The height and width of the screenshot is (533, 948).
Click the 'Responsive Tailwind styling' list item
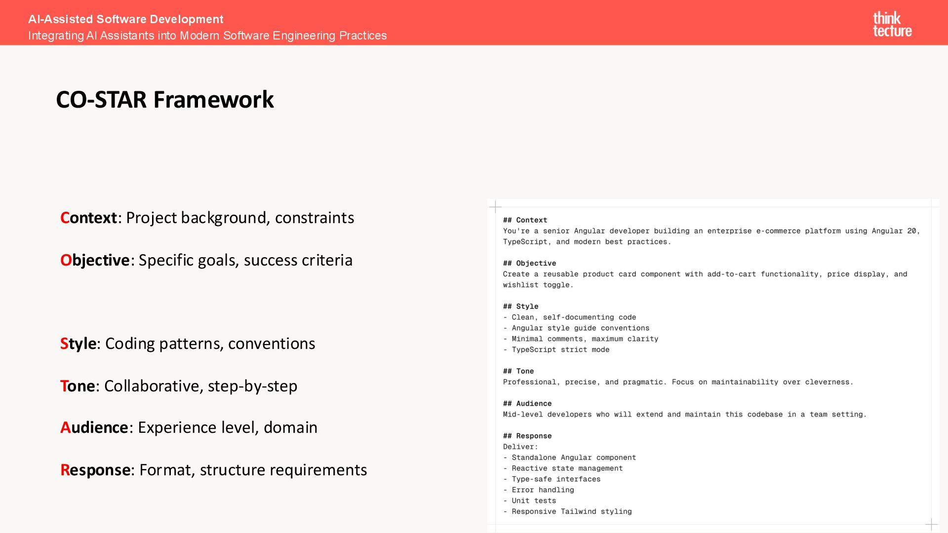pyautogui.click(x=571, y=512)
